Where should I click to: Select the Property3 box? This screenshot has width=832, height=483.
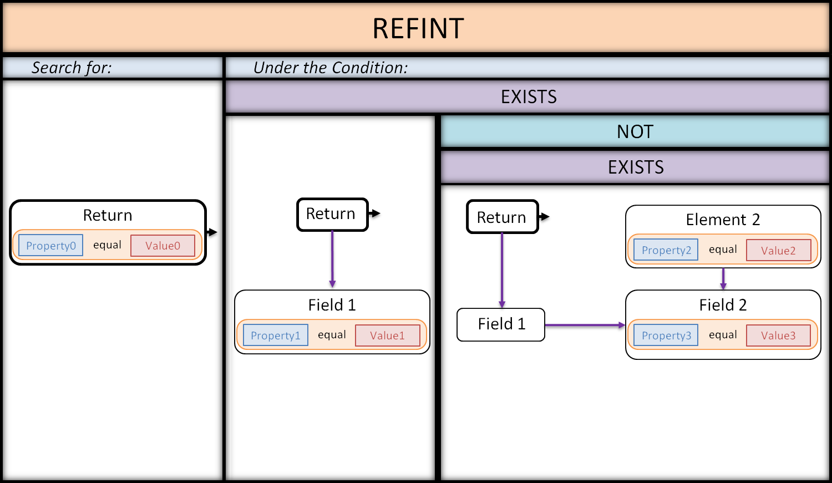point(666,335)
